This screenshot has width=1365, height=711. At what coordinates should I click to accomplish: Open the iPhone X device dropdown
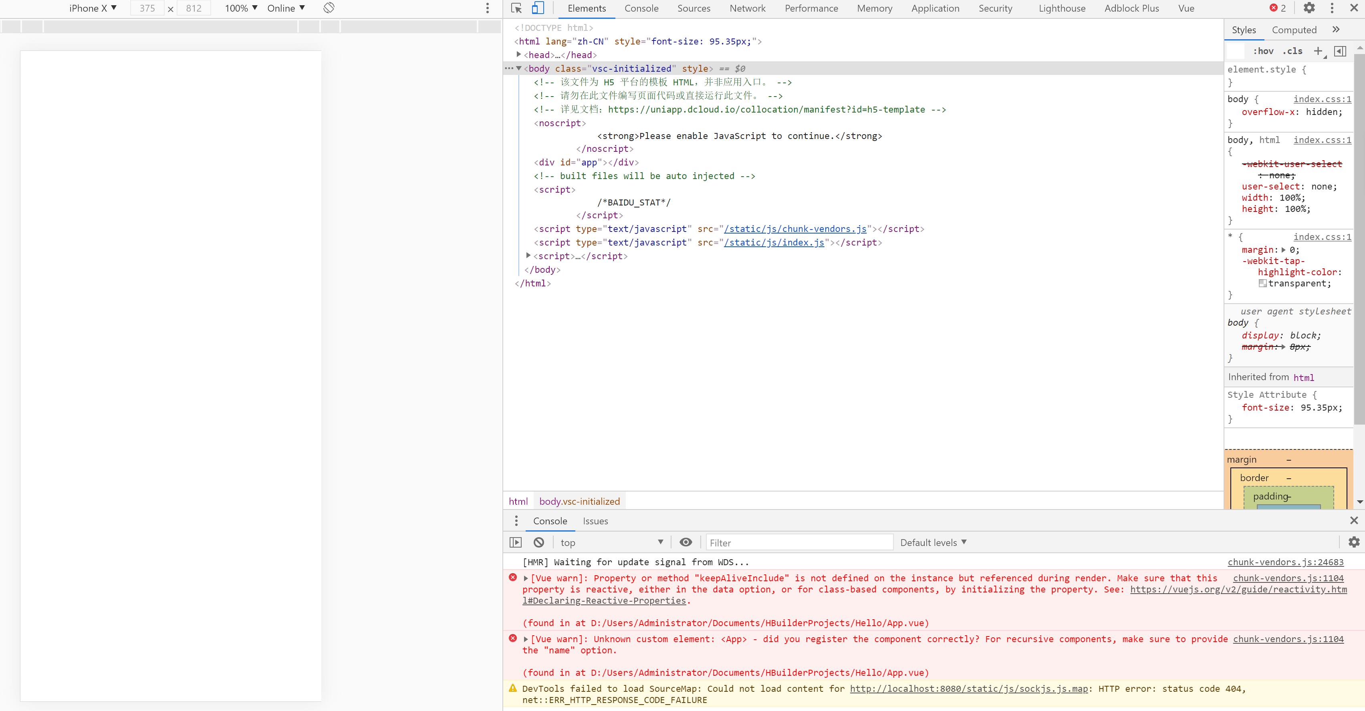[x=93, y=8]
